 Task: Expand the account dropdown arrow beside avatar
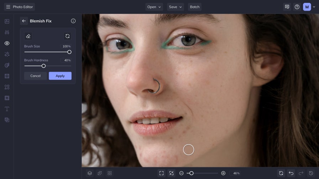coord(314,7)
